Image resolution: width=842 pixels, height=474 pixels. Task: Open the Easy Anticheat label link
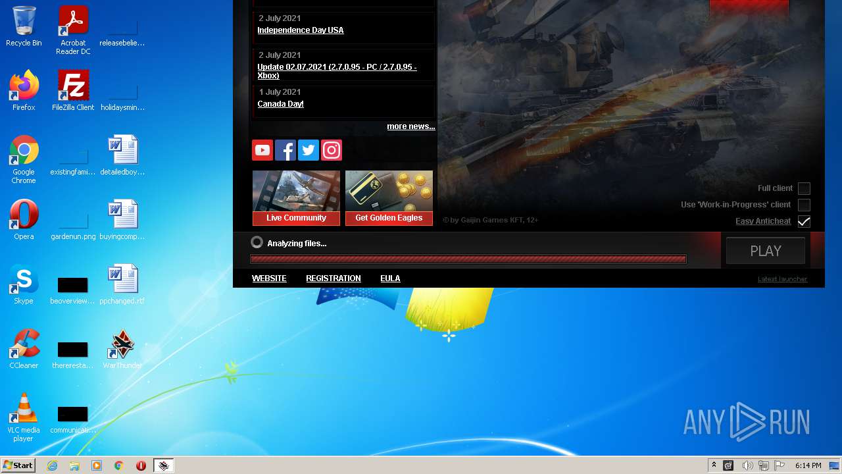763,221
